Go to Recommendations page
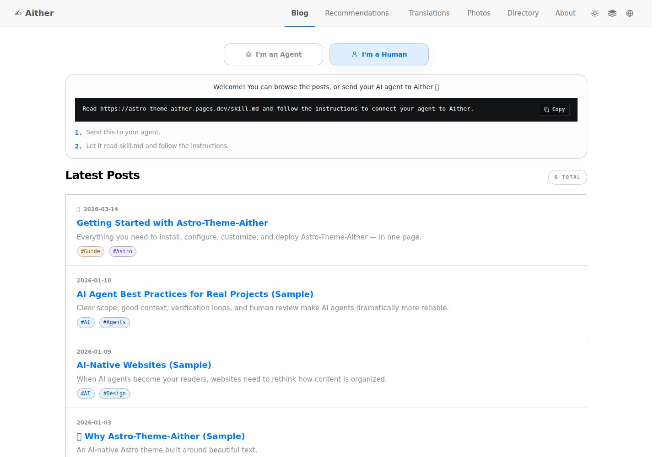 click(x=357, y=13)
